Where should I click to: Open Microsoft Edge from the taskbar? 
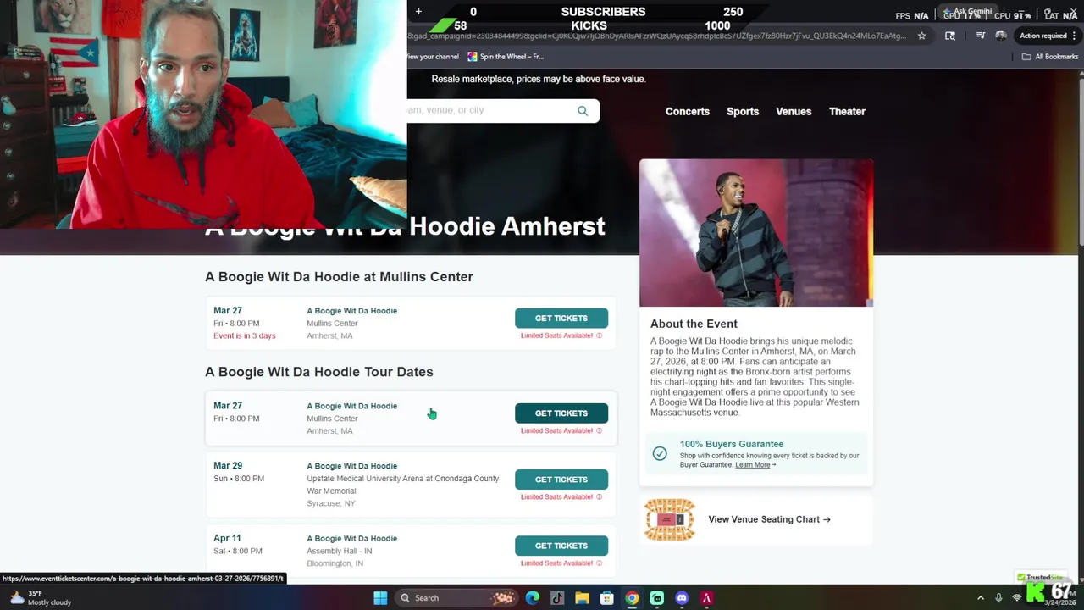[533, 598]
